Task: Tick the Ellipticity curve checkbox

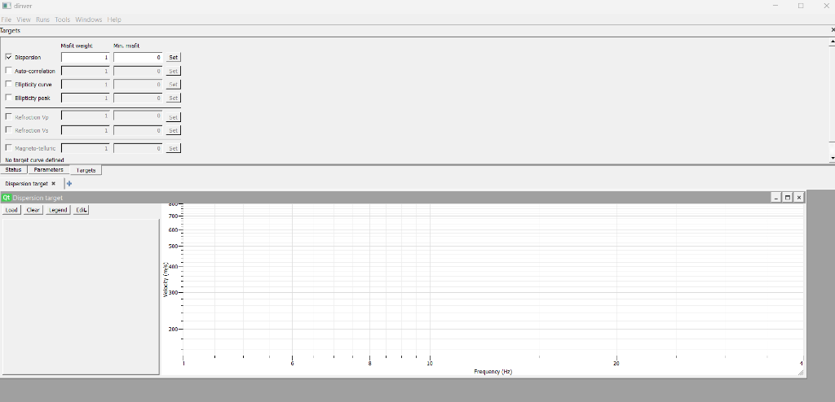Action: 9,85
